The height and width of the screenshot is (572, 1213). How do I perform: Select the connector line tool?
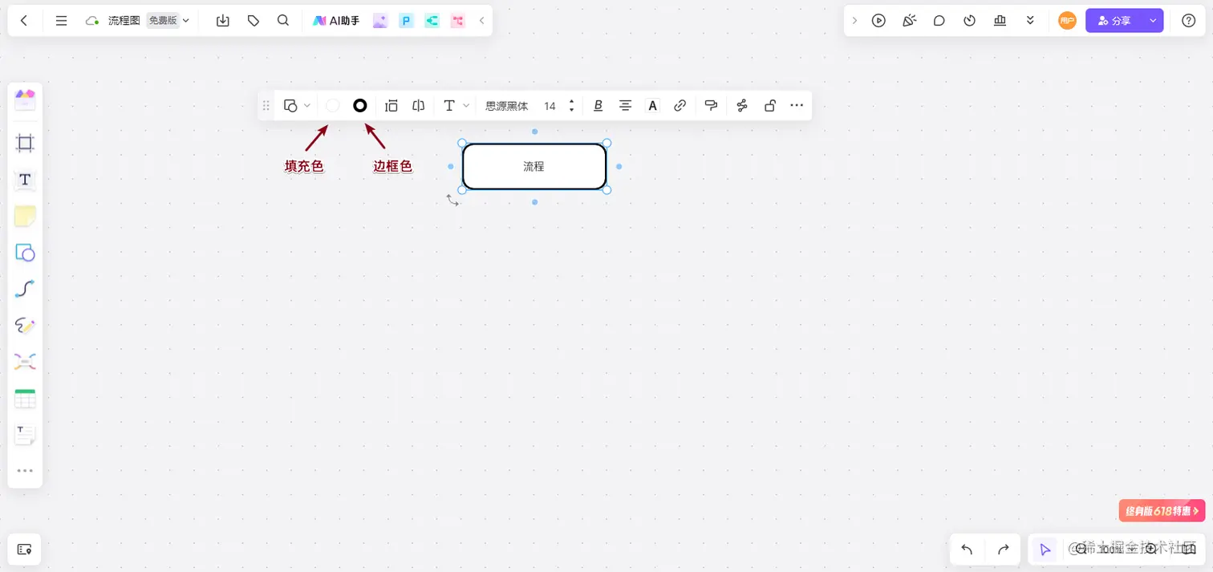[x=24, y=289]
